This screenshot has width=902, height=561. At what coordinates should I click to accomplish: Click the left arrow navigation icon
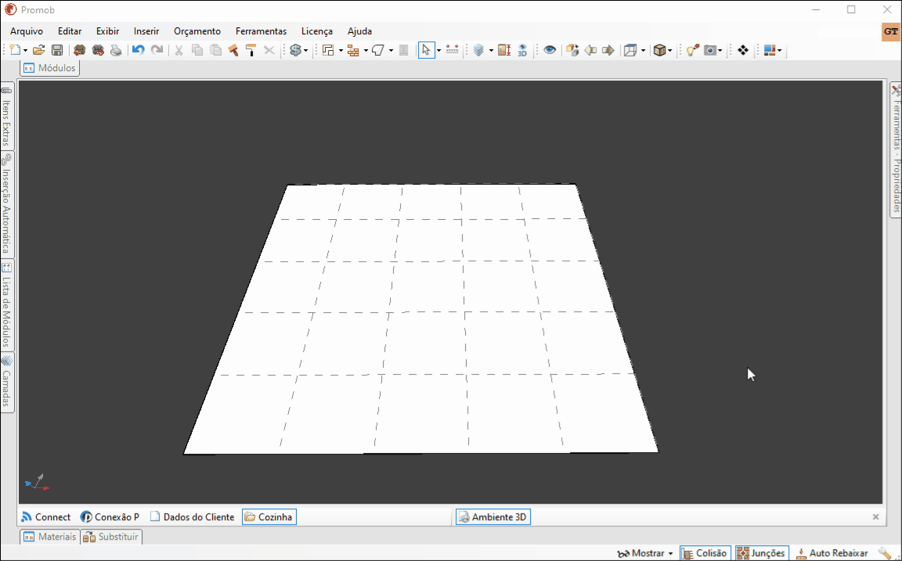pyautogui.click(x=590, y=50)
